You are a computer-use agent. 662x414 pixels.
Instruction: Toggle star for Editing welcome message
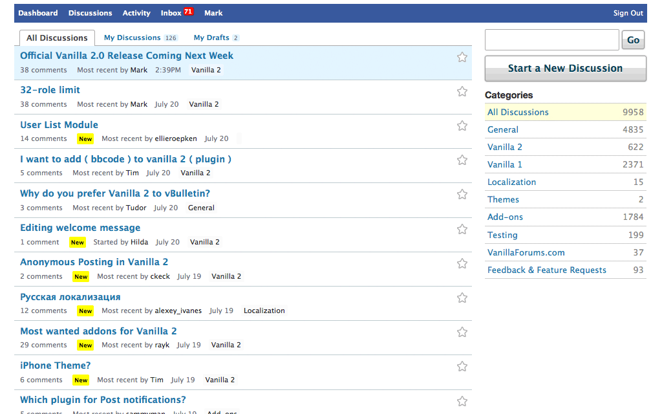(x=462, y=229)
